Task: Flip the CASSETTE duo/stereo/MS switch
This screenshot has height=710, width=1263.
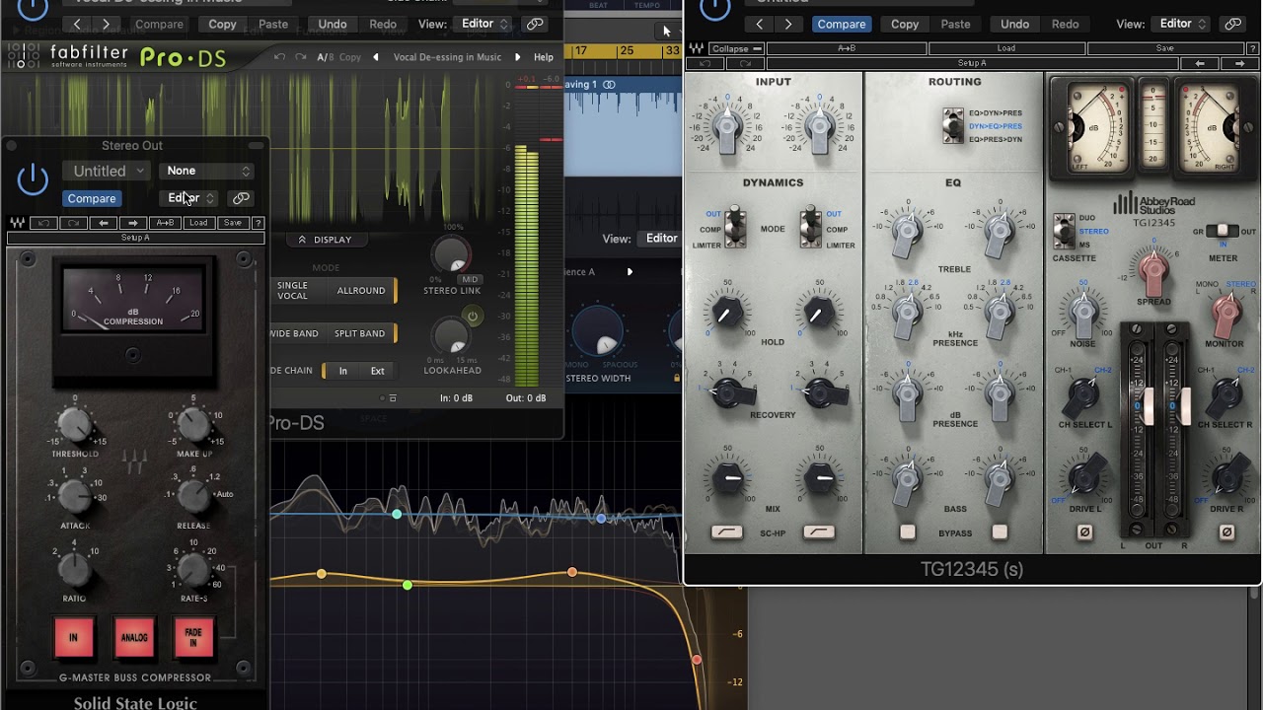Action: pyautogui.click(x=1064, y=231)
